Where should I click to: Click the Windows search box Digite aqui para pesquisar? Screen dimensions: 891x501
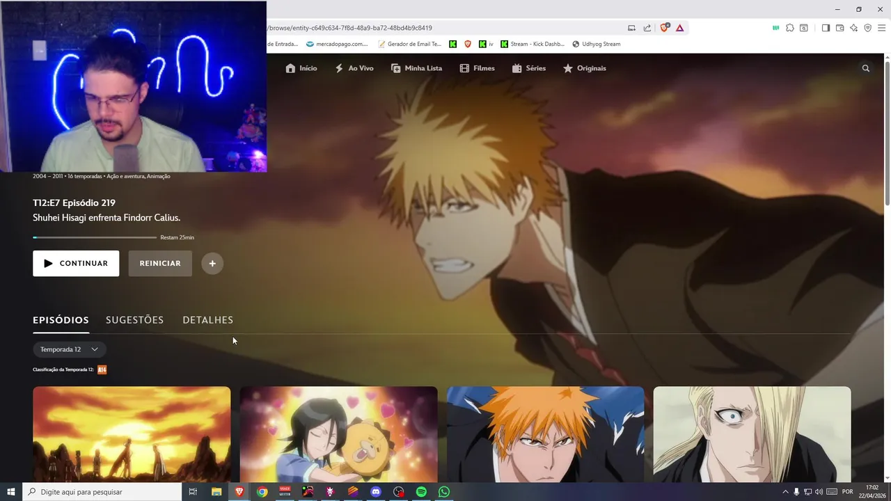tap(102, 492)
